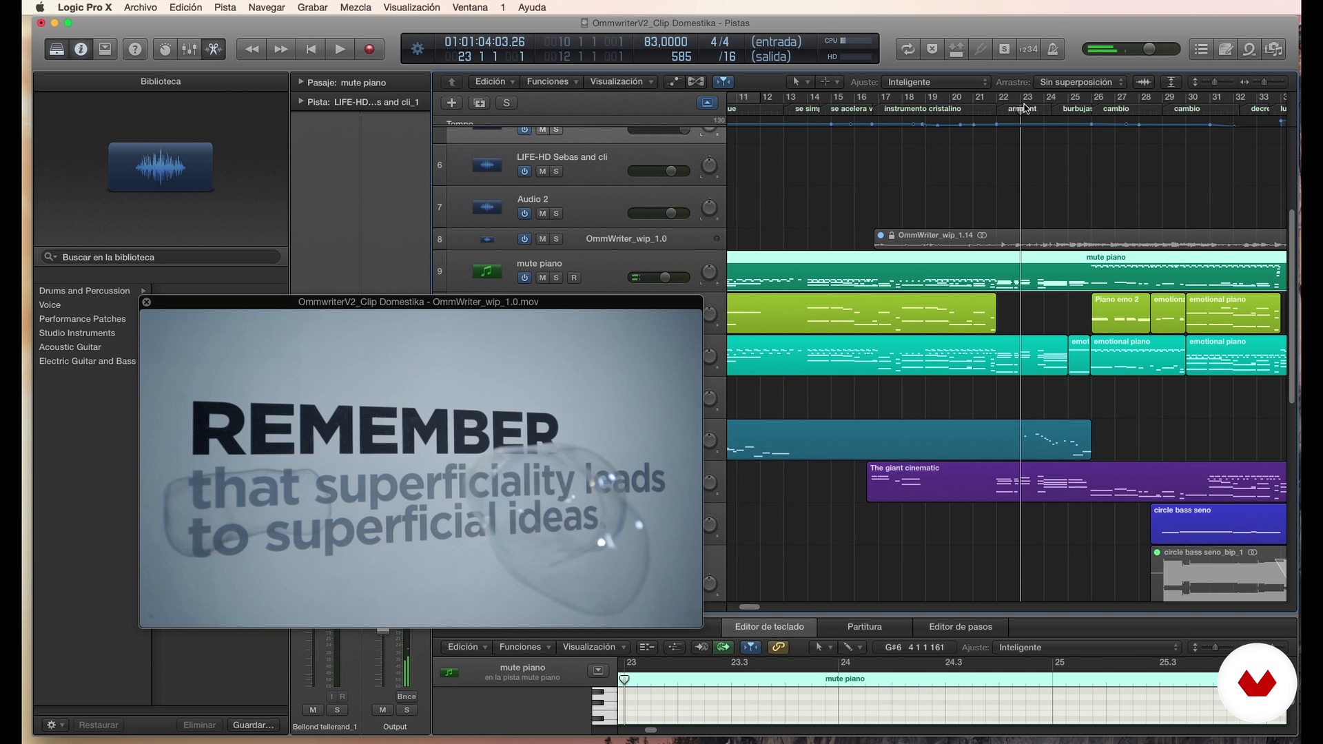This screenshot has width=1323, height=744.
Task: Click the Restaurar button in Library
Action: 99,725
